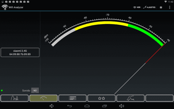Viewport: 174px width, 109px height.
Task: Click the -60 gauge label
Action: (x=130, y=18)
